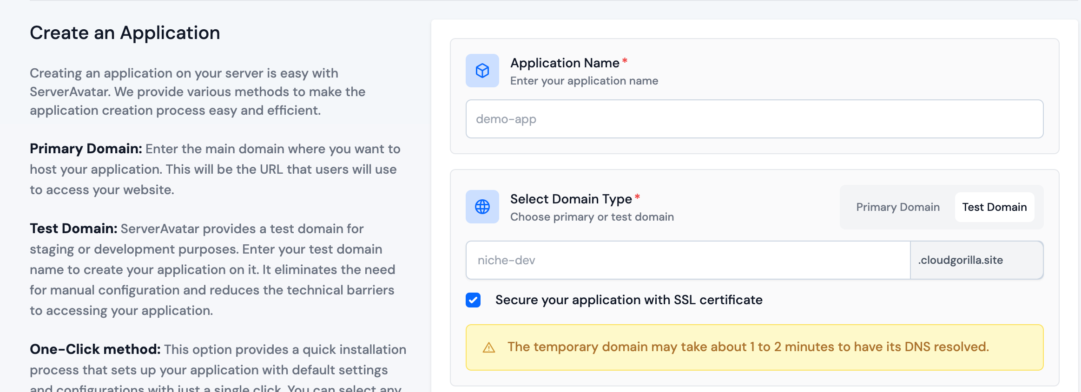The width and height of the screenshot is (1081, 392).
Task: Uncheck the SSL certificate checkbox
Action: click(473, 300)
